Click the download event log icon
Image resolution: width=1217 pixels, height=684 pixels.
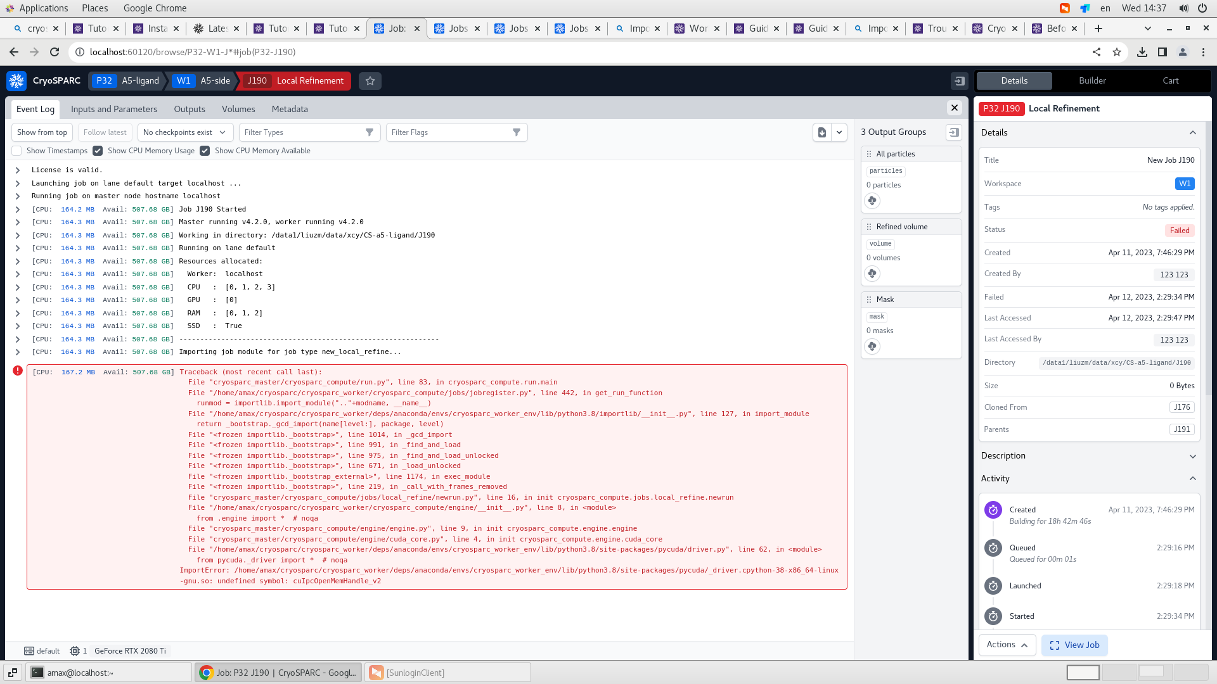[822, 132]
